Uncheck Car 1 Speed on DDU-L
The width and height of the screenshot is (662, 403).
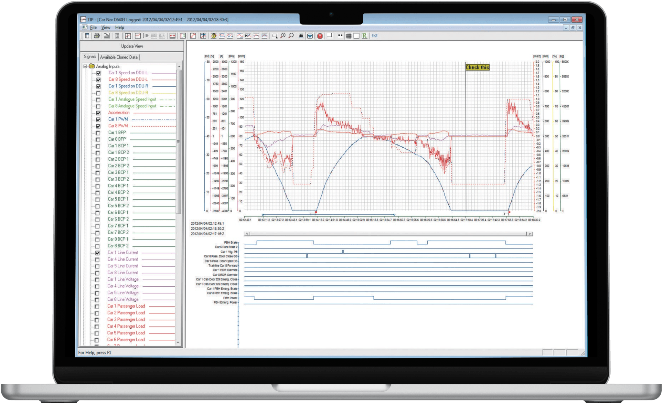tap(99, 73)
